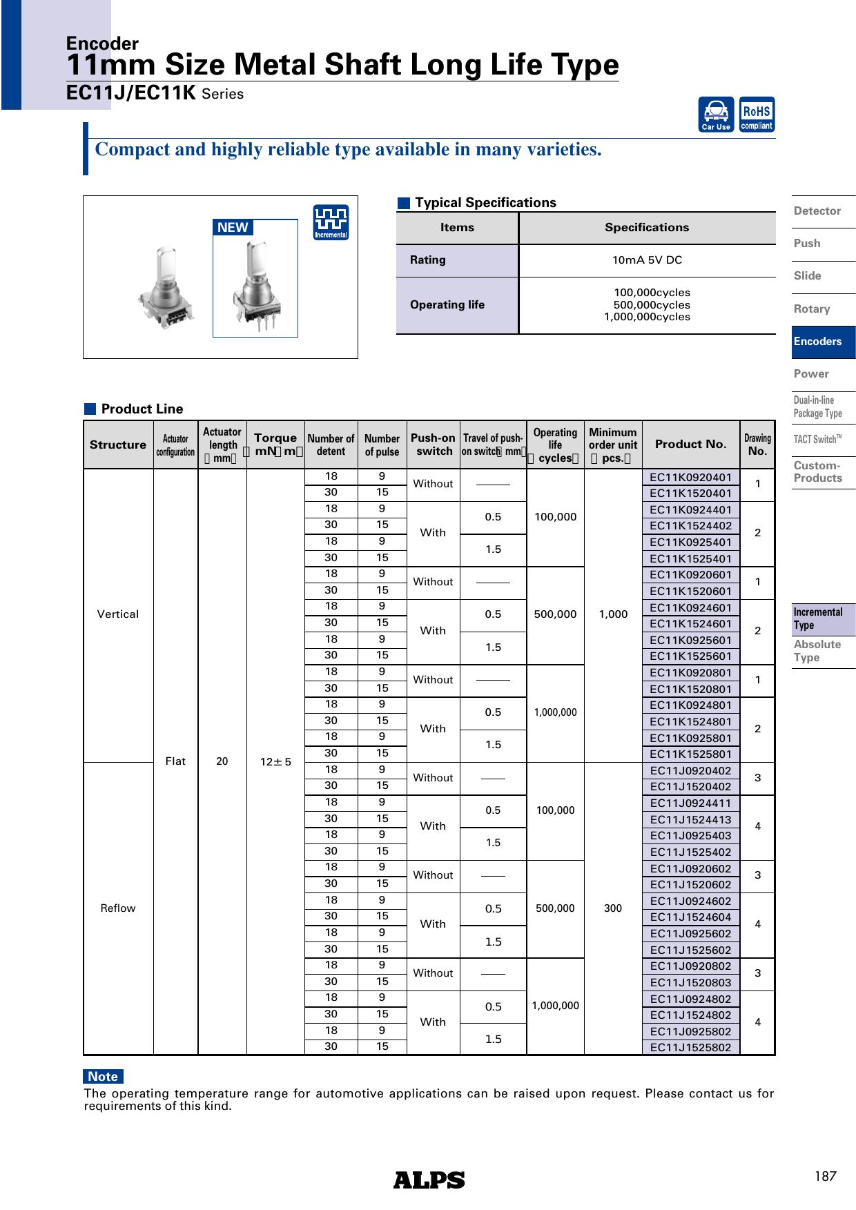Click the RoHS compliant badge
This screenshot has height=1210, width=856.
757,114
